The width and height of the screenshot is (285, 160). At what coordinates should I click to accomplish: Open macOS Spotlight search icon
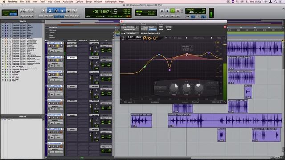pos(275,2)
